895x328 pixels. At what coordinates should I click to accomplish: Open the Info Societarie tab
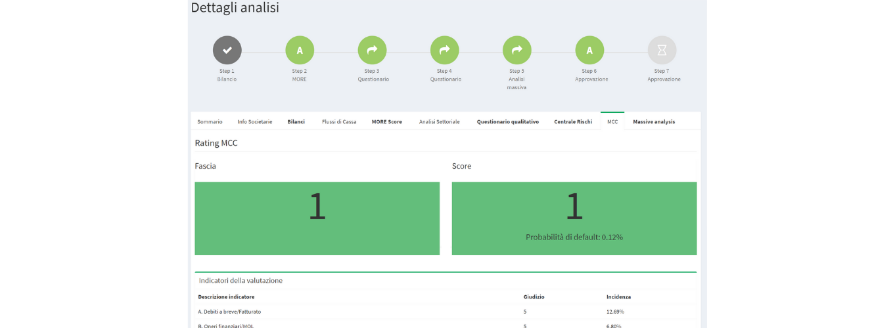(x=255, y=121)
